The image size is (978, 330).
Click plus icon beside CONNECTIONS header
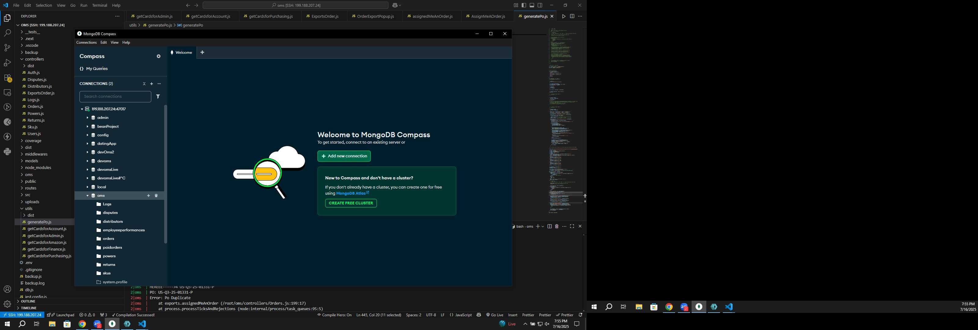[152, 83]
